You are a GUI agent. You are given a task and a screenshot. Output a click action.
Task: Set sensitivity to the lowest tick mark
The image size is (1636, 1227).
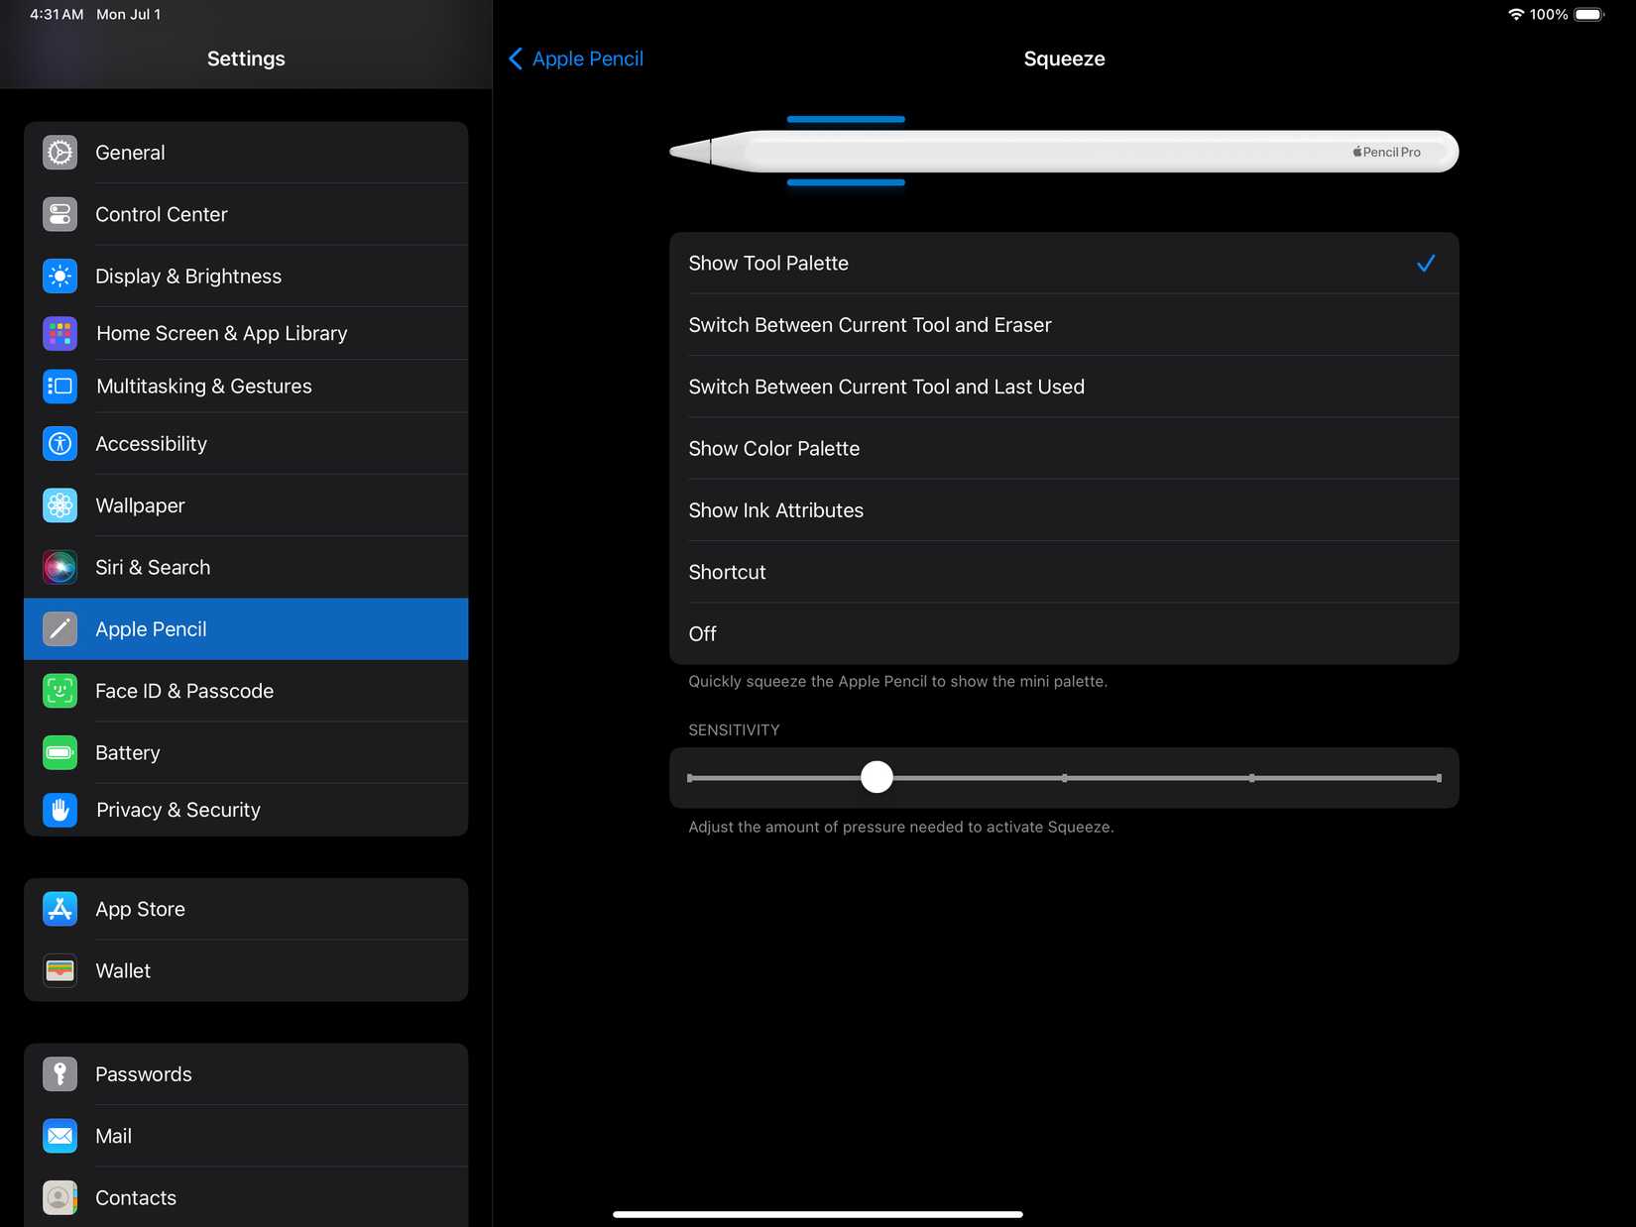690,778
